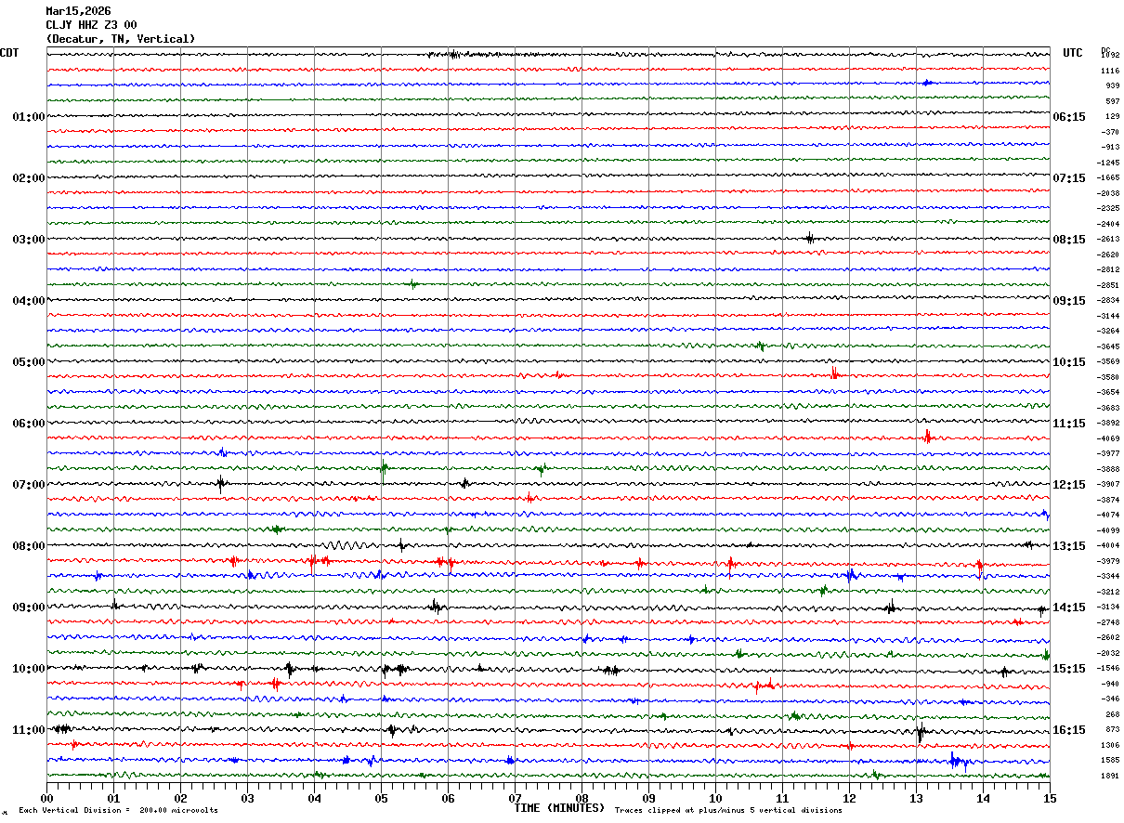Click the DC offset value '-940'
Viewport: 1124px width, 823px height.
tap(1110, 684)
